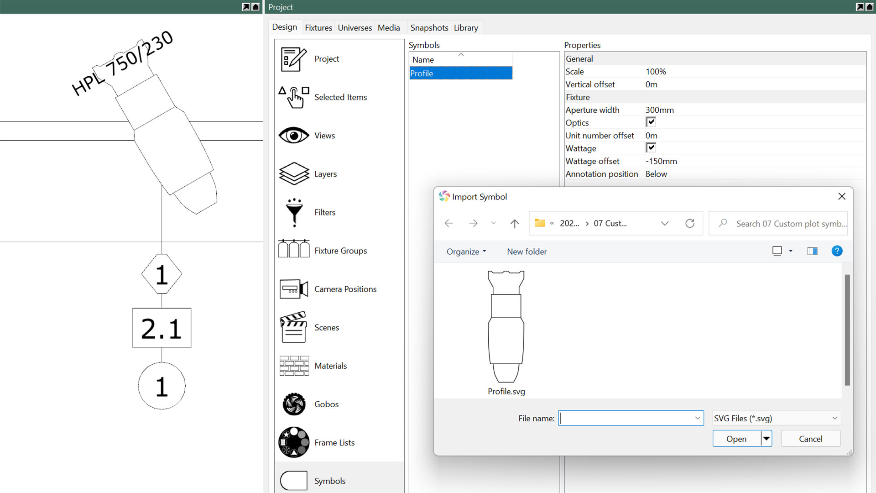Image resolution: width=876 pixels, height=493 pixels.
Task: Open the Symbols section icon
Action: 293,481
